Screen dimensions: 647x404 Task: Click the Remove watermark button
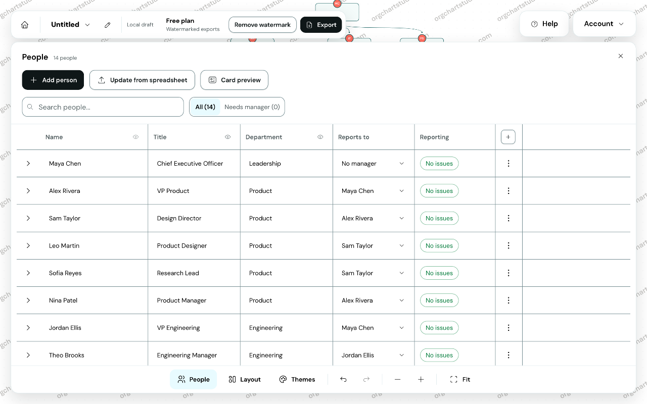pyautogui.click(x=262, y=25)
